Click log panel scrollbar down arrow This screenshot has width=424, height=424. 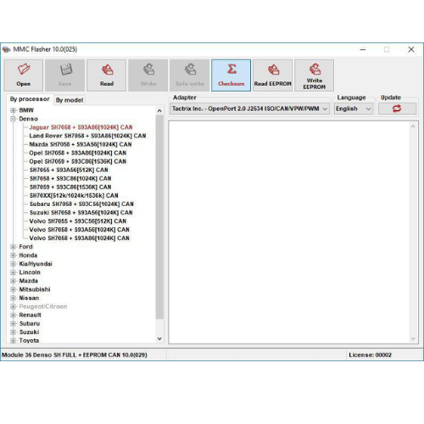click(413, 338)
